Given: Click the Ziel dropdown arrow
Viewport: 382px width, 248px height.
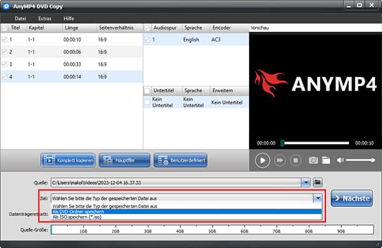Looking at the screenshot, I should click(x=318, y=198).
